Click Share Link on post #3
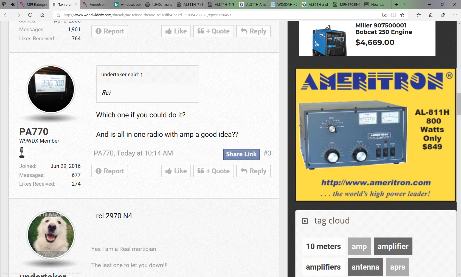461x277 pixels. click(241, 154)
